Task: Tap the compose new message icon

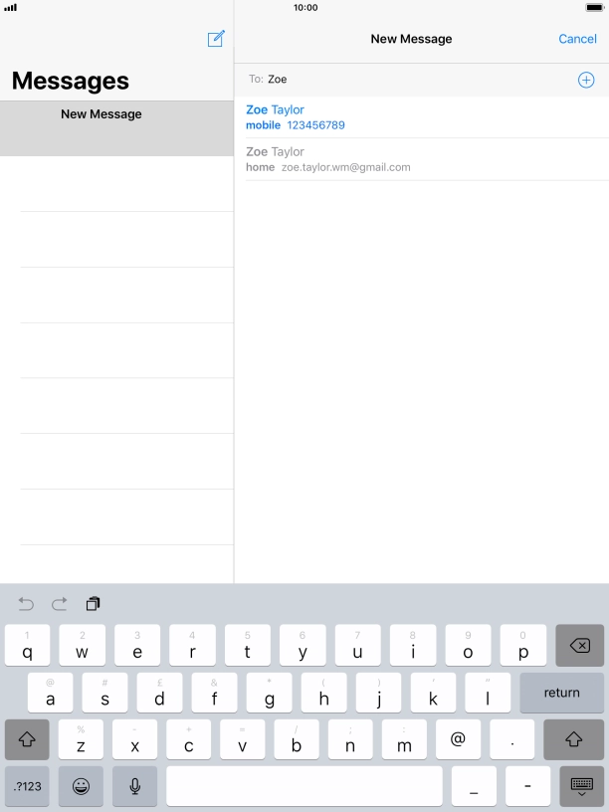Action: pos(216,39)
